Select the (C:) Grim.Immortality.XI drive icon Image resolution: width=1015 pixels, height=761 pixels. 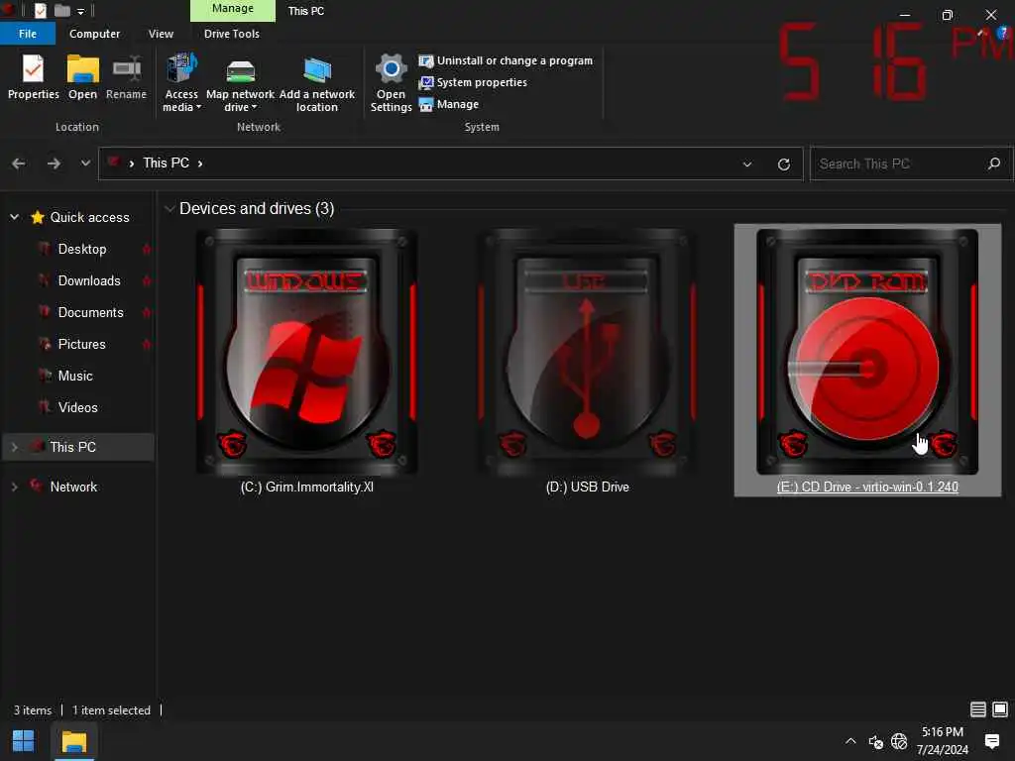307,352
